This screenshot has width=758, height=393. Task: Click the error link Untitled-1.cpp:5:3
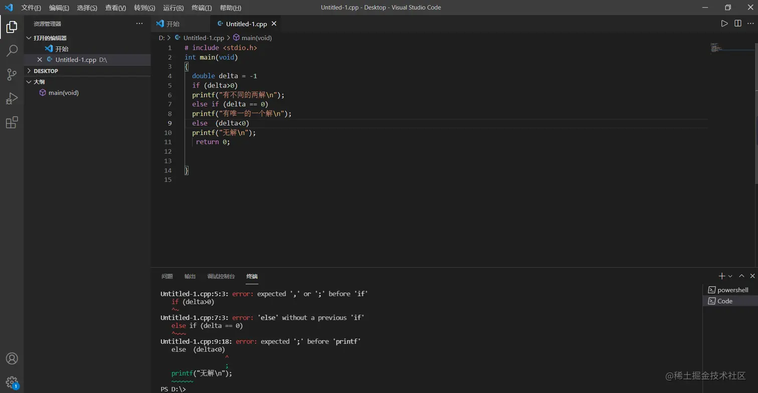(x=195, y=294)
